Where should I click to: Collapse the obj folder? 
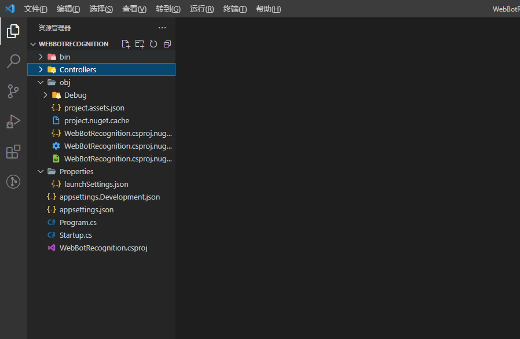(x=64, y=82)
